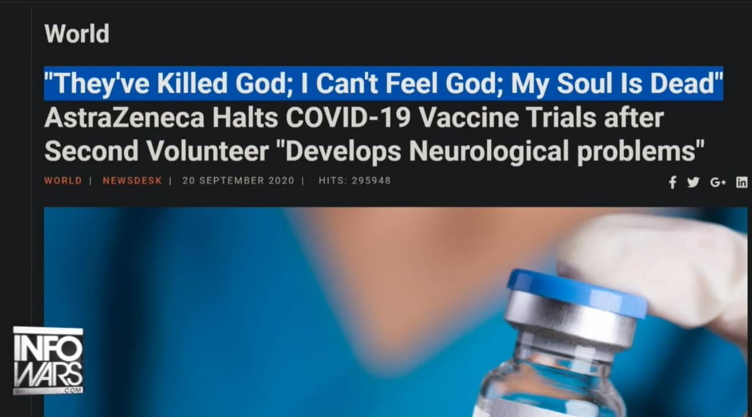
Task: Click the "Second Volunteer" headline words
Action: (157, 151)
